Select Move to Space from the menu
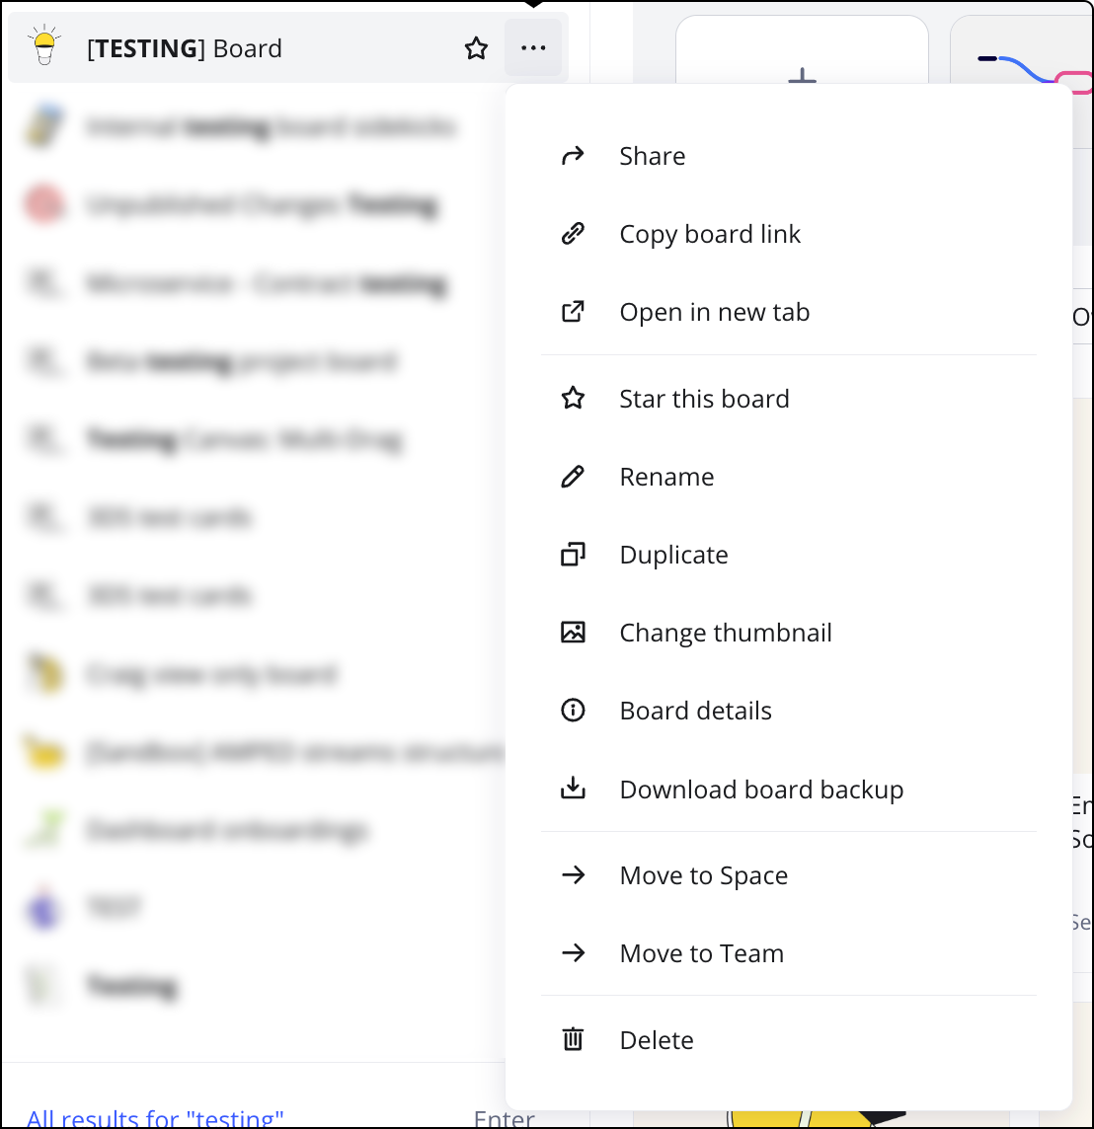 coord(703,874)
